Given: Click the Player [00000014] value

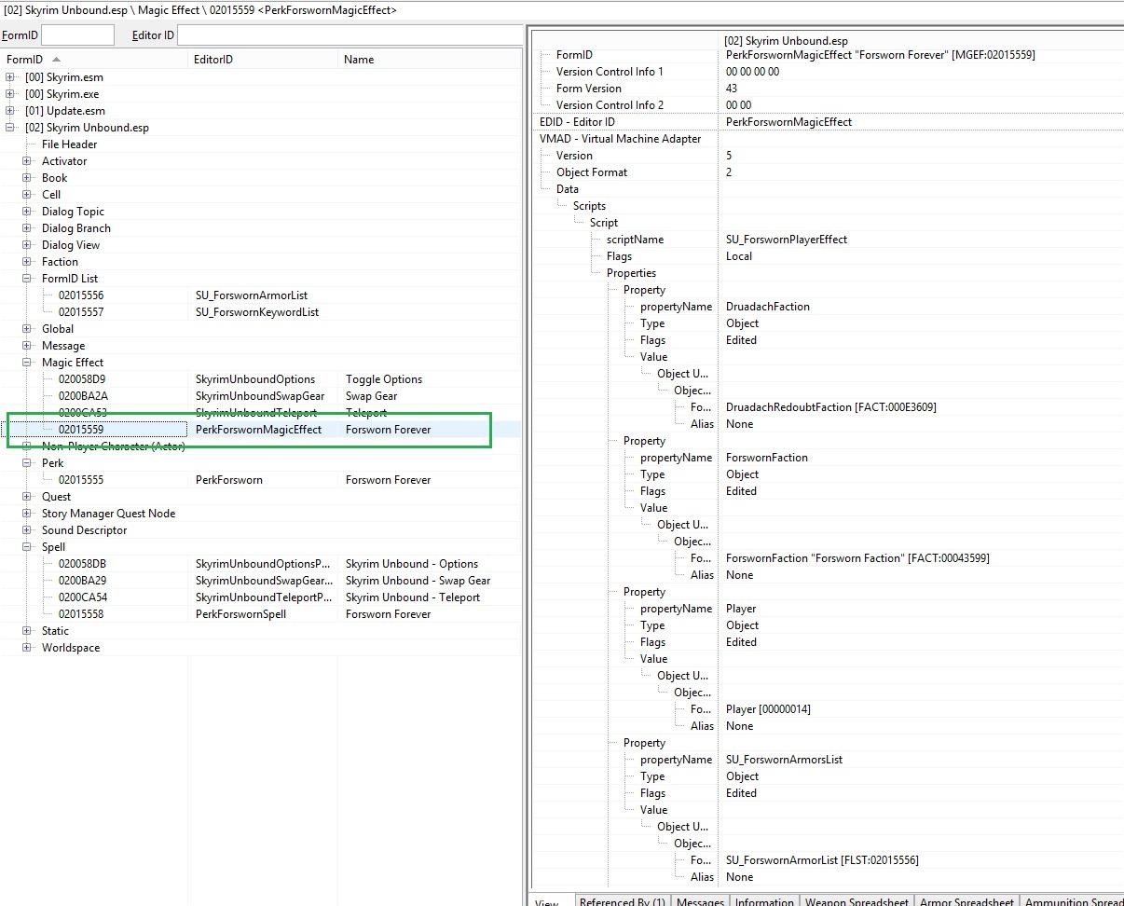Looking at the screenshot, I should [x=768, y=709].
